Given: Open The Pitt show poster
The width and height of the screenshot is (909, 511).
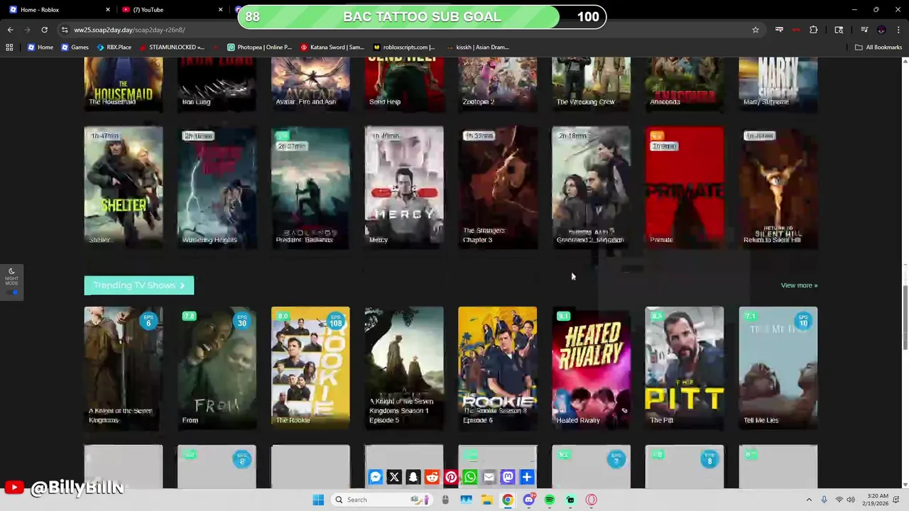Looking at the screenshot, I should [685, 368].
